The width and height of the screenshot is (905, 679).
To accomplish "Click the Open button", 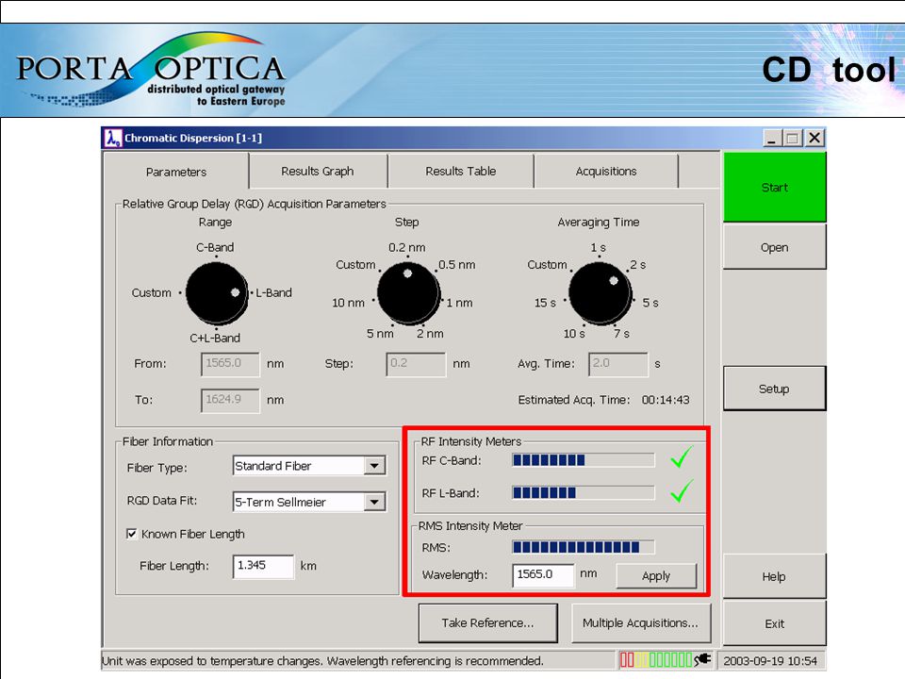I will pos(774,247).
